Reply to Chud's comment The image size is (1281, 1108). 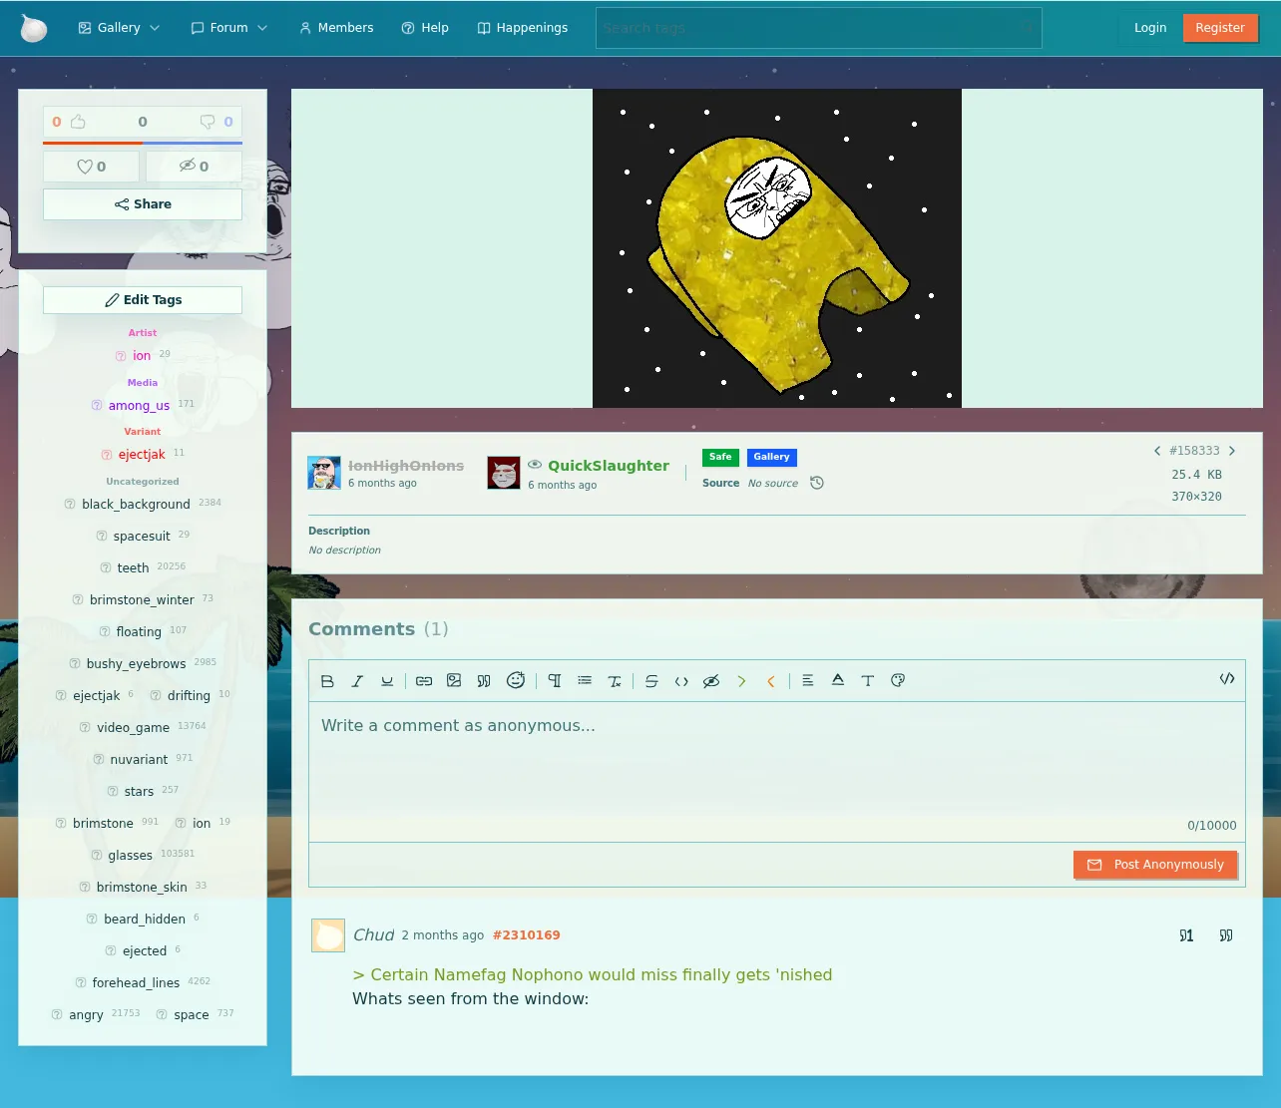coord(1186,935)
